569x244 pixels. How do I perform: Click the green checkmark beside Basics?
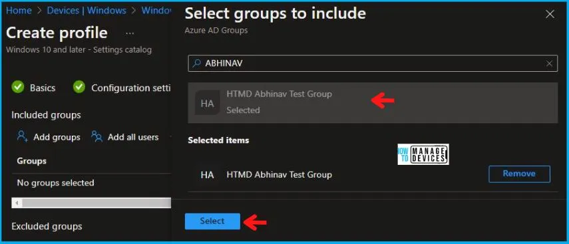click(x=18, y=87)
